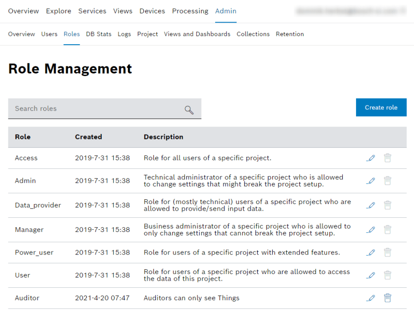Open the DB Stats tab
Screen dimensions: 414x317
[x=98, y=34]
